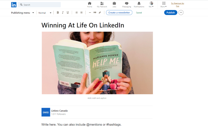This screenshot has height=140, width=208.
Task: Open the Publishing menu dropdown
Action: pyautogui.click(x=23, y=13)
